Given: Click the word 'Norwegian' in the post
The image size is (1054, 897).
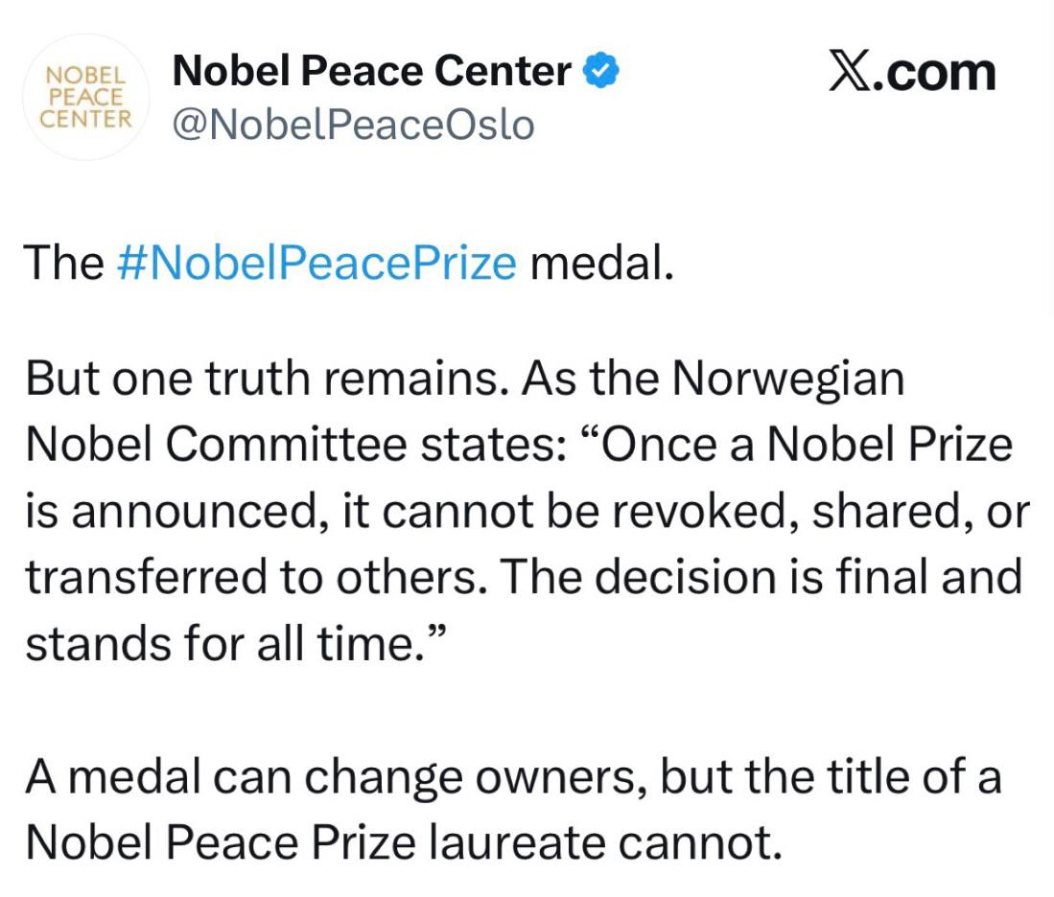Looking at the screenshot, I should [x=788, y=379].
